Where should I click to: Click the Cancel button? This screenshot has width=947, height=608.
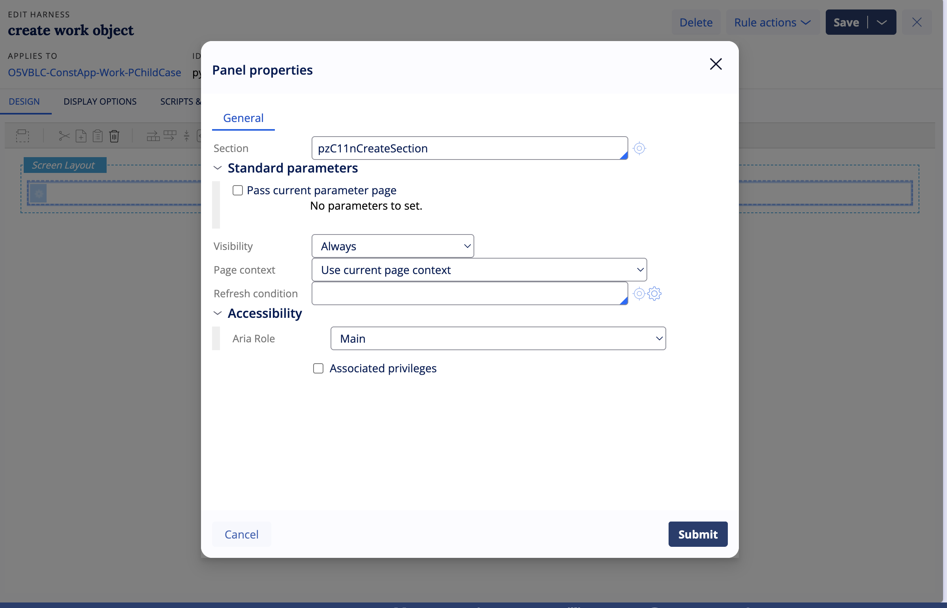[242, 534]
